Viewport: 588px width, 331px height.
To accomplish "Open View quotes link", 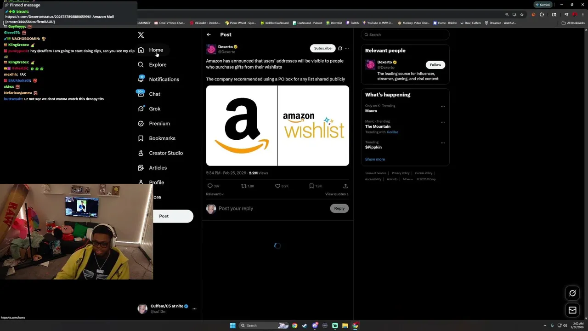I will (x=337, y=194).
